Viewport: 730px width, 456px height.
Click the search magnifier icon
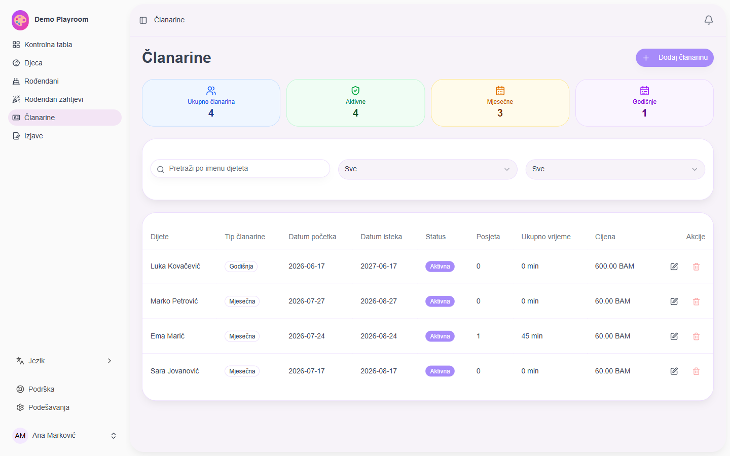pyautogui.click(x=161, y=169)
